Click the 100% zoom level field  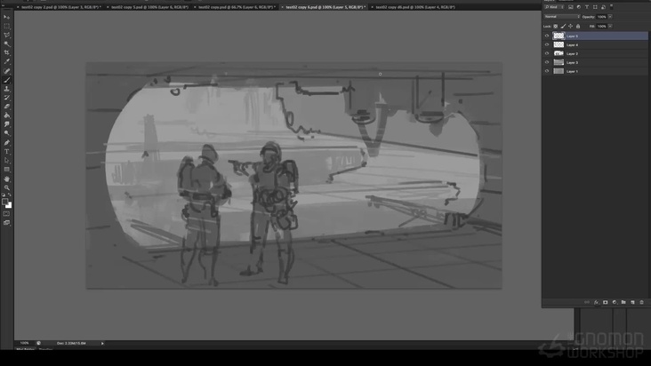25,343
